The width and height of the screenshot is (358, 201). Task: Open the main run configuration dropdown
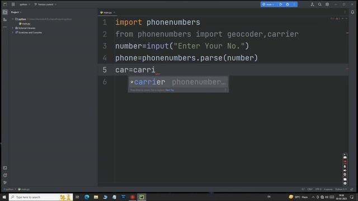(x=268, y=4)
